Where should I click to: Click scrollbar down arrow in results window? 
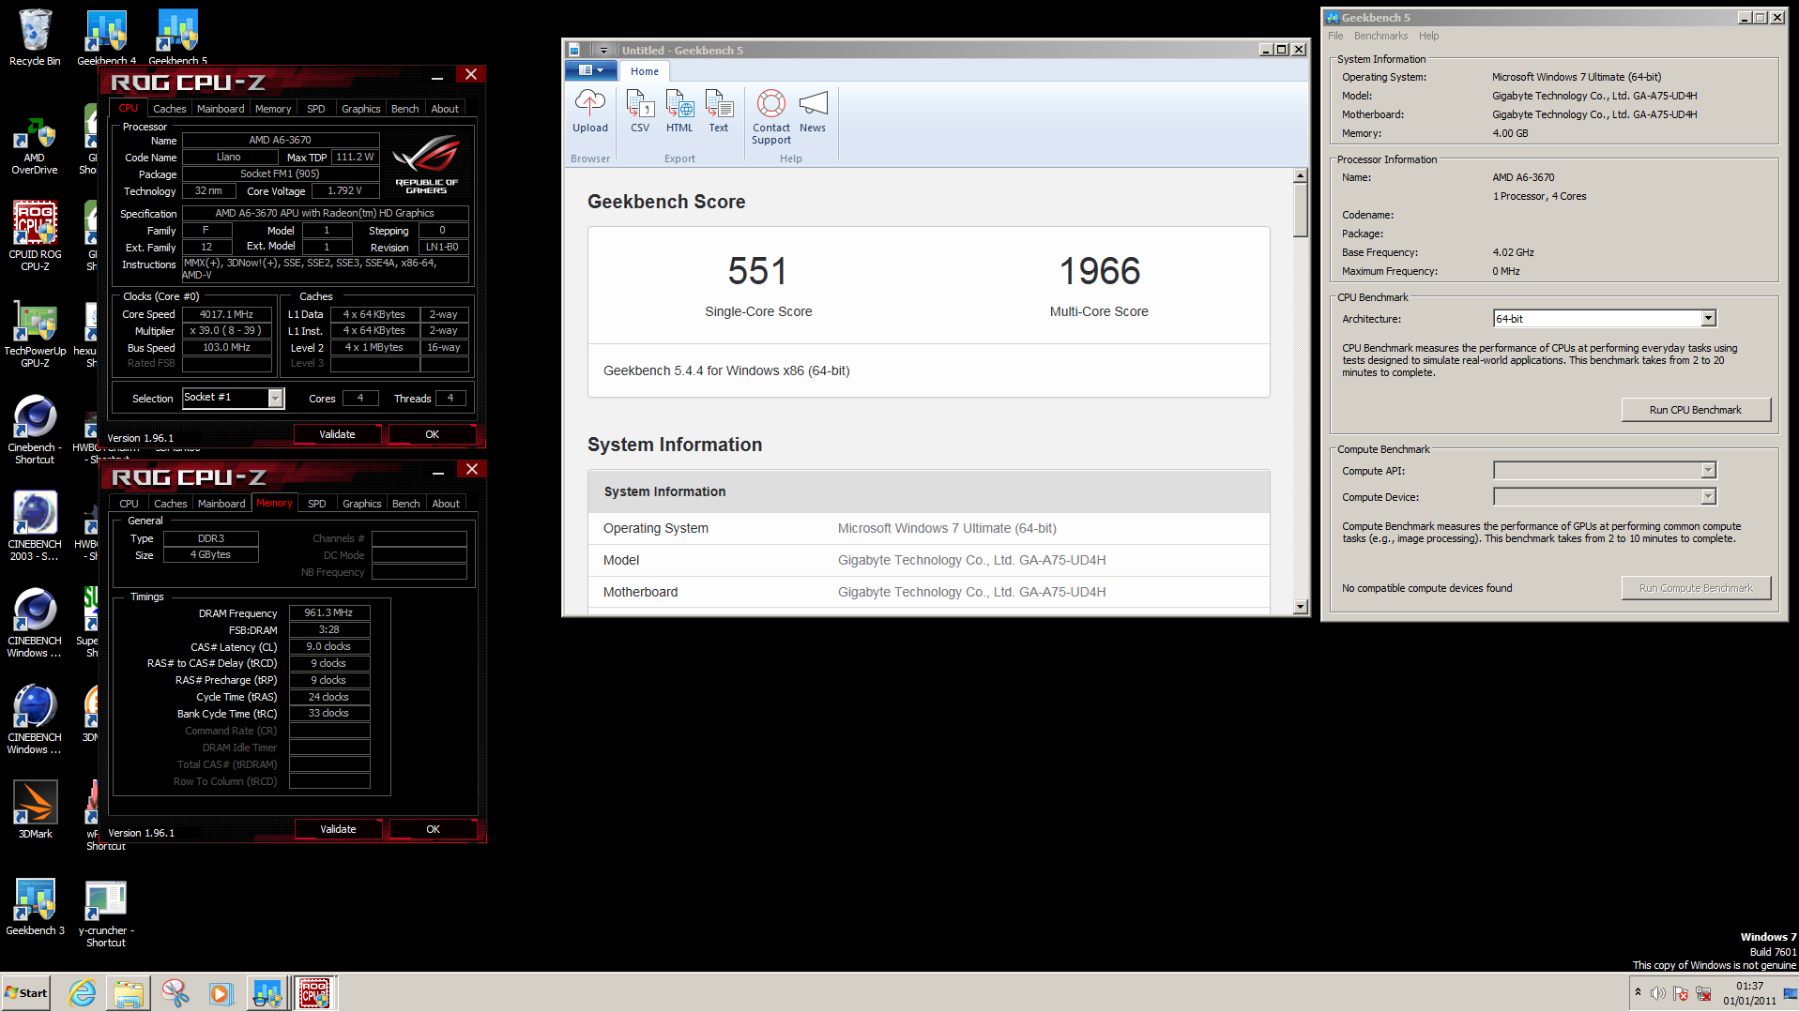1300,607
